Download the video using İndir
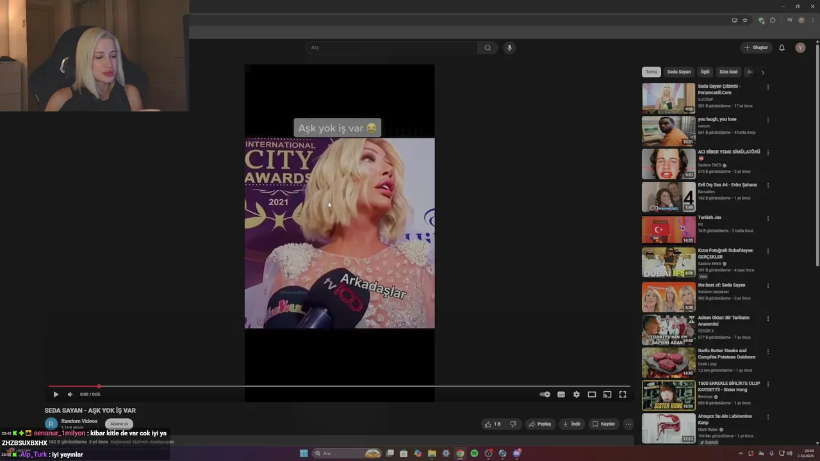This screenshot has width=820, height=461. [x=571, y=424]
